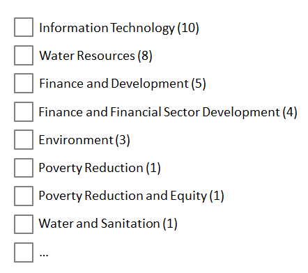308x273 pixels.
Task: Enable the Water and Sanitation checkbox
Action: pos(24,224)
